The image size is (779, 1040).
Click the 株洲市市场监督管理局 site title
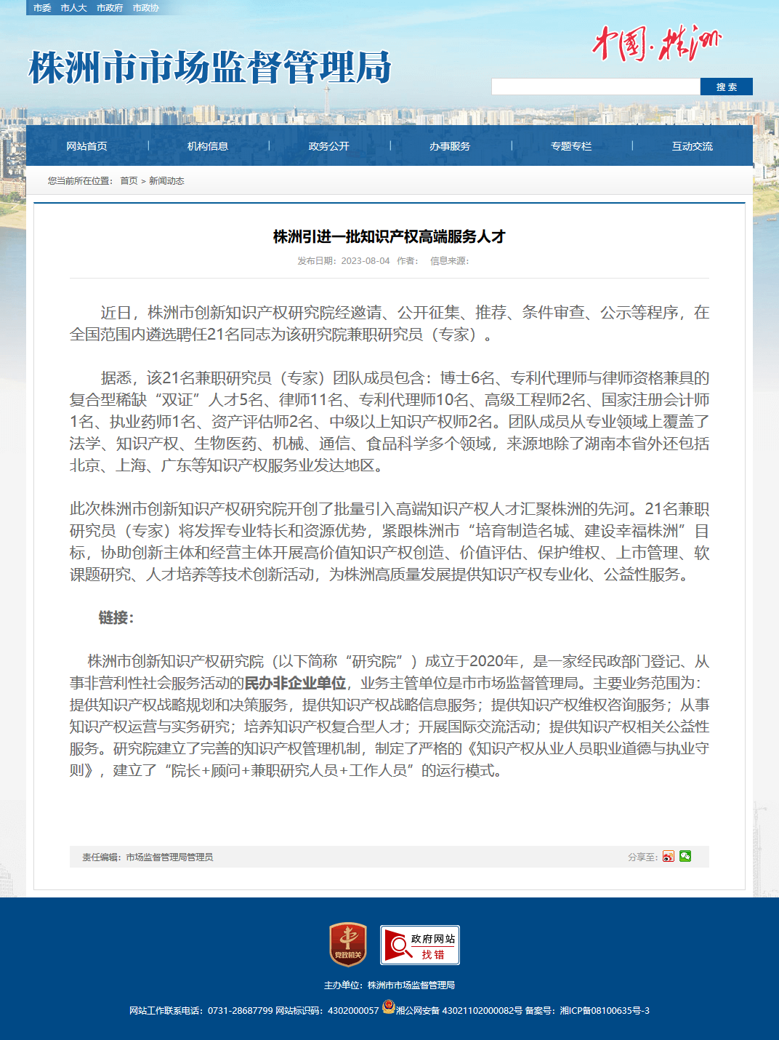pyautogui.click(x=210, y=68)
